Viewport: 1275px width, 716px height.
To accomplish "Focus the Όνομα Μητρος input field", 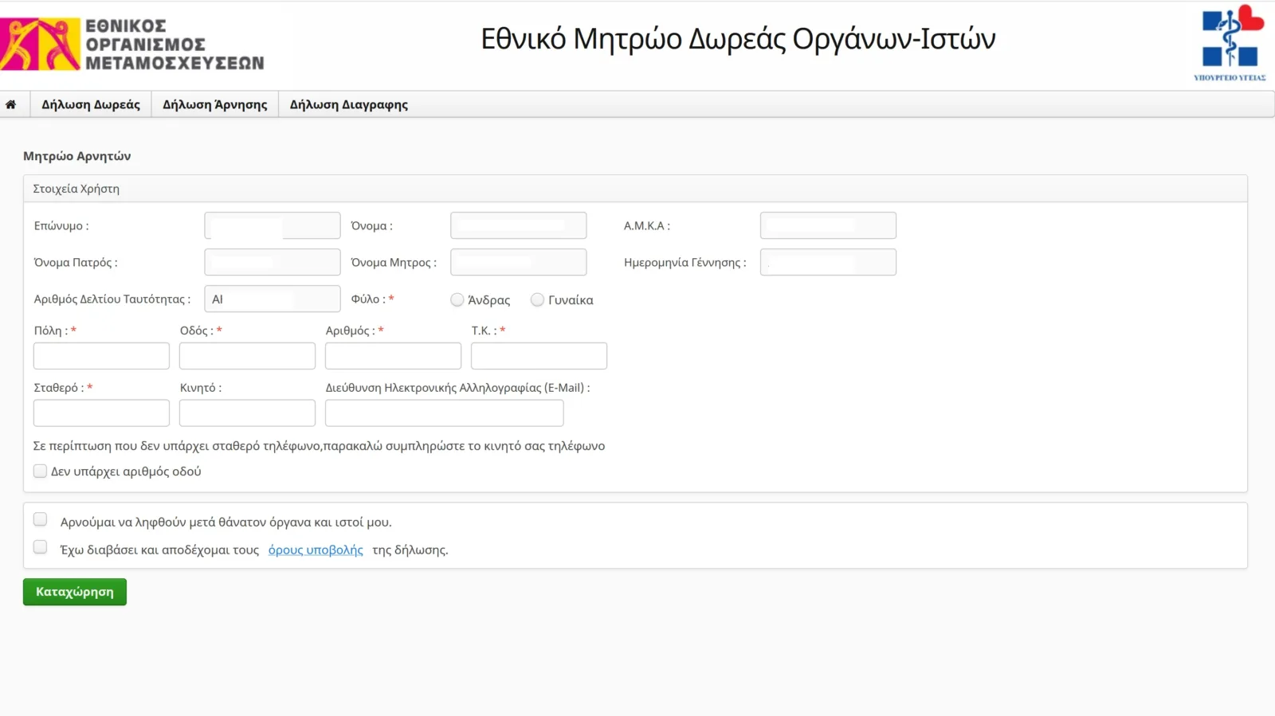I will (519, 262).
